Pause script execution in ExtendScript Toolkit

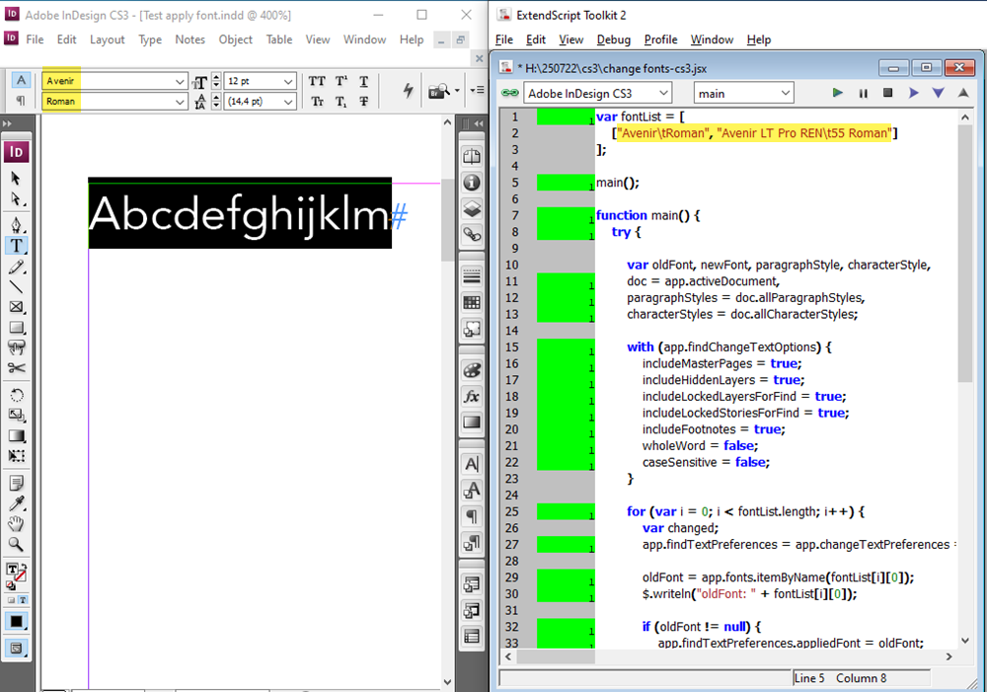tap(863, 93)
